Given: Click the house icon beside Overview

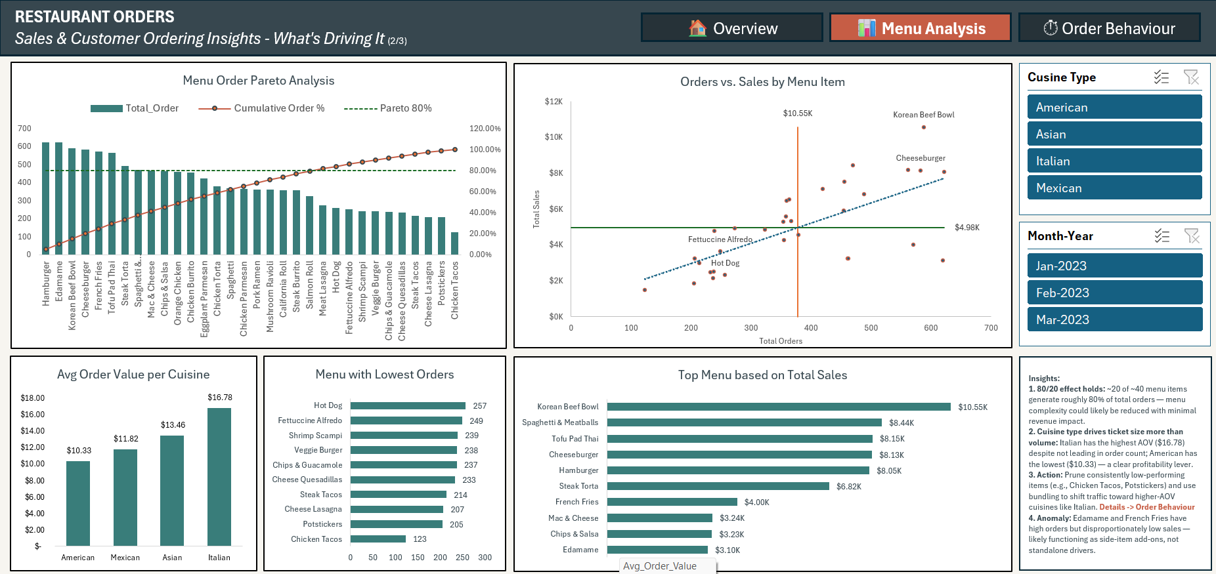Looking at the screenshot, I should (697, 28).
